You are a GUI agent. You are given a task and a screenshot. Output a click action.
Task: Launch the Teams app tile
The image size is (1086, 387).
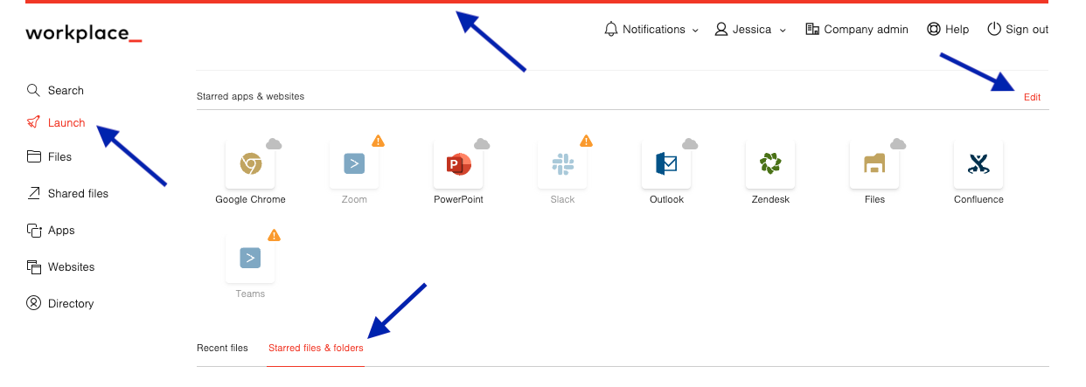pos(250,258)
